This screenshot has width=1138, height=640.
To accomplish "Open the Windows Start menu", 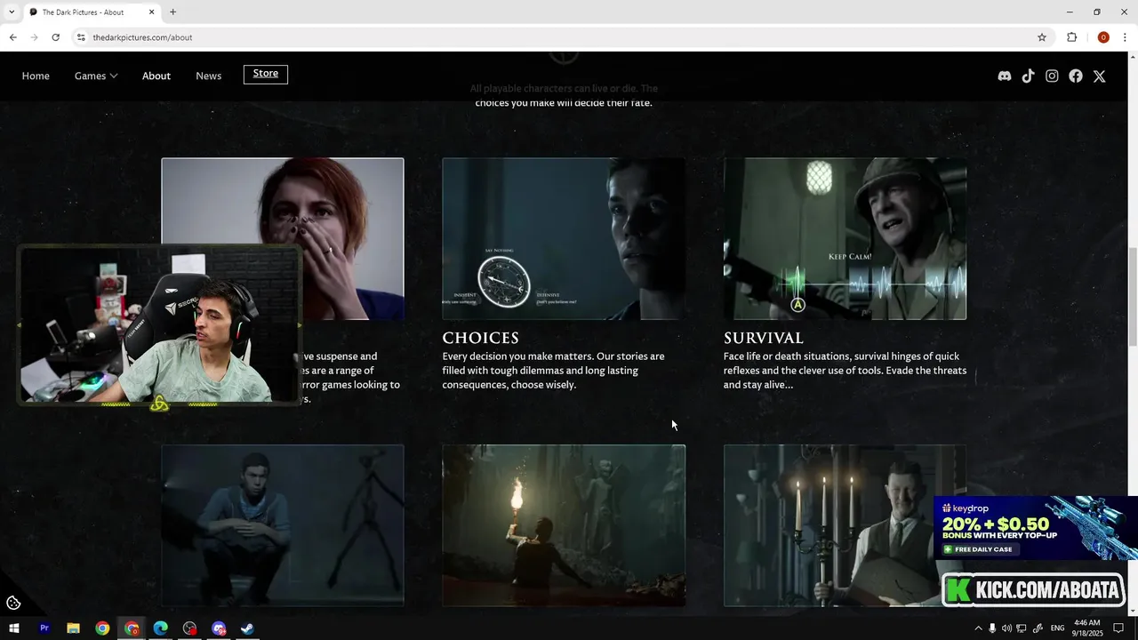I will [14, 628].
